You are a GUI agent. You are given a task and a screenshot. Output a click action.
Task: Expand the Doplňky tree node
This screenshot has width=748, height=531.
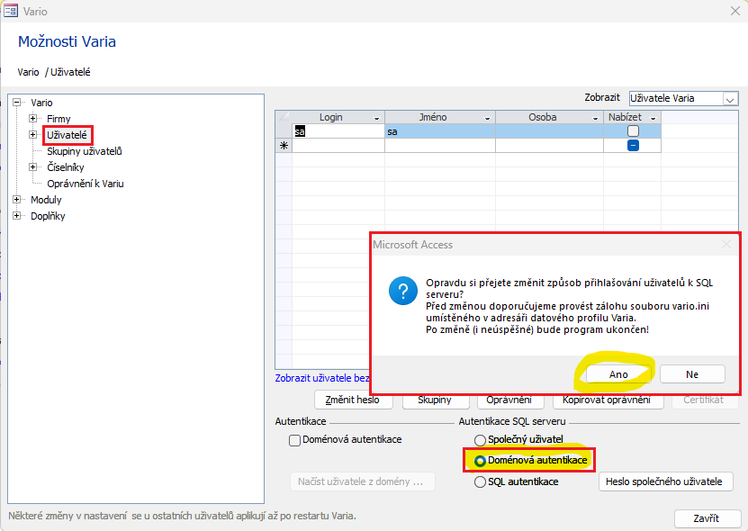[17, 216]
